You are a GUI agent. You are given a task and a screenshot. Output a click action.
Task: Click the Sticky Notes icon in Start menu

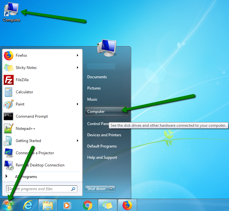point(9,68)
